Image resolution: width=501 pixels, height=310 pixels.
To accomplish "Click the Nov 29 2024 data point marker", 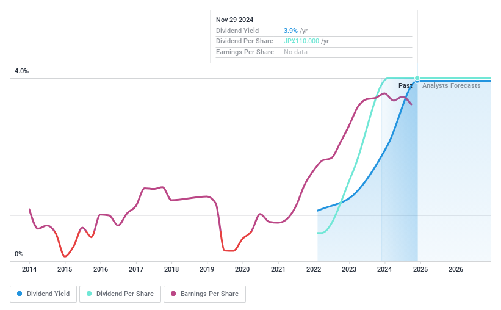I will (x=417, y=79).
